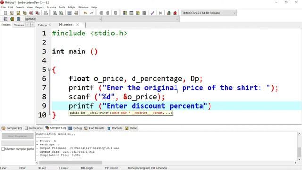Image resolution: width=302 pixels, height=170 pixels.
Task: Click the Toggle comment icon
Action: point(116,13)
